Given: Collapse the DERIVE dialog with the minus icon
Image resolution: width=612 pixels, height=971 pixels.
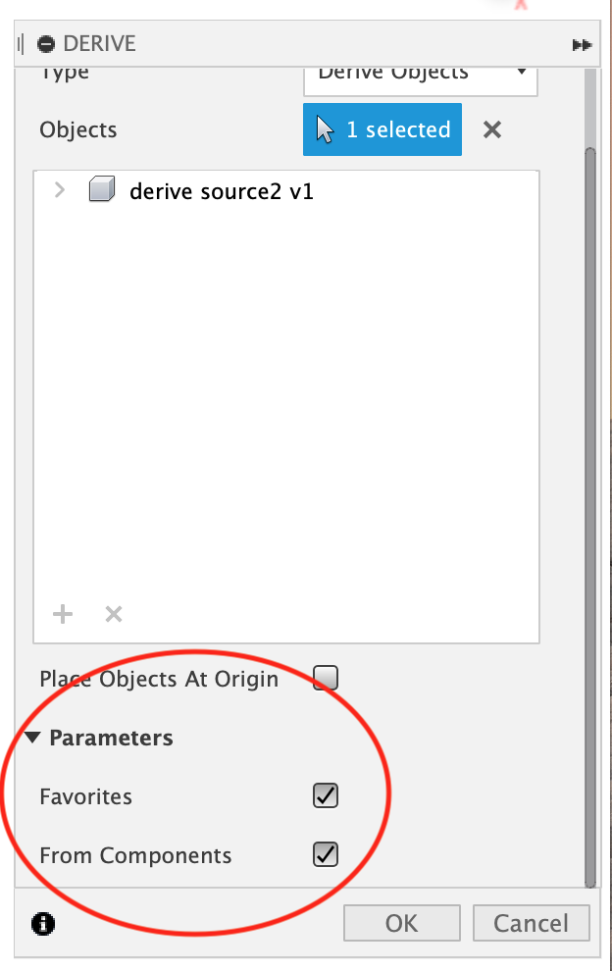Looking at the screenshot, I should (x=46, y=44).
